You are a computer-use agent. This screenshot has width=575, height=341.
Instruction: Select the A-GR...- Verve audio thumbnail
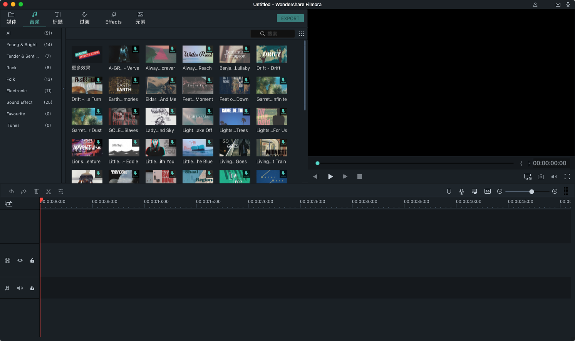124,54
